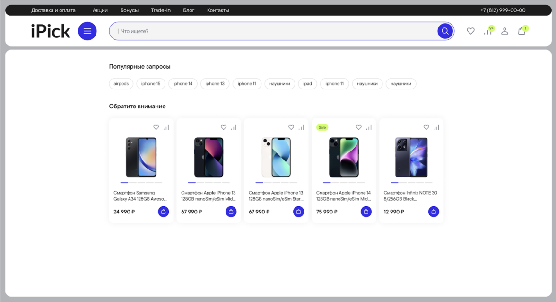Screen dimensions: 556x302
Task: Open user account profile icon
Action: [504, 31]
